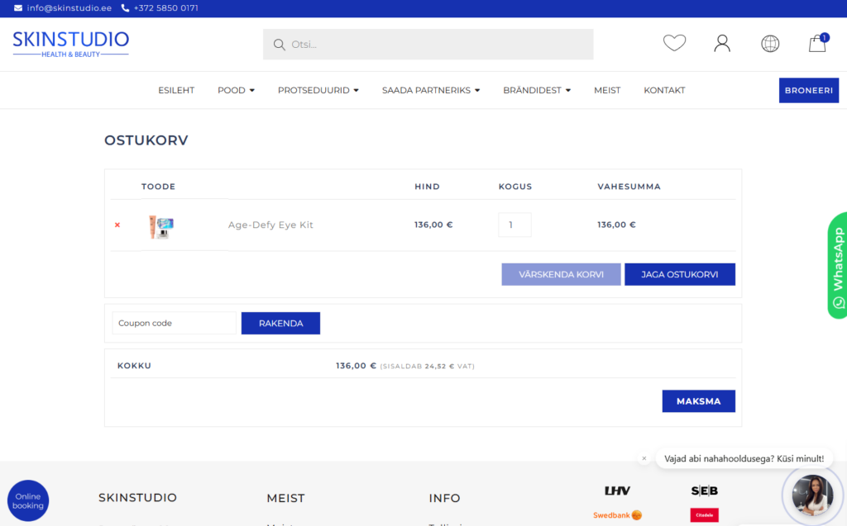The image size is (847, 526).
Task: Open the KONTAKT menu item
Action: tap(664, 90)
